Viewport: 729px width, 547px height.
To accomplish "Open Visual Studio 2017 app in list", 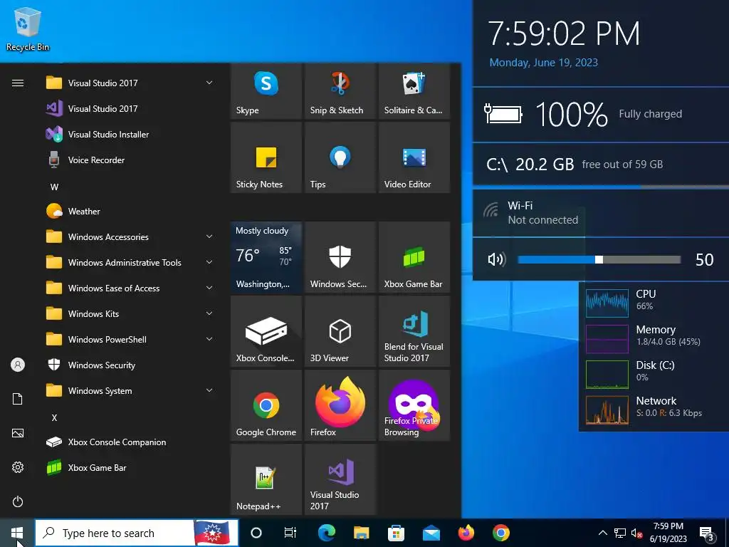I will click(x=130, y=108).
